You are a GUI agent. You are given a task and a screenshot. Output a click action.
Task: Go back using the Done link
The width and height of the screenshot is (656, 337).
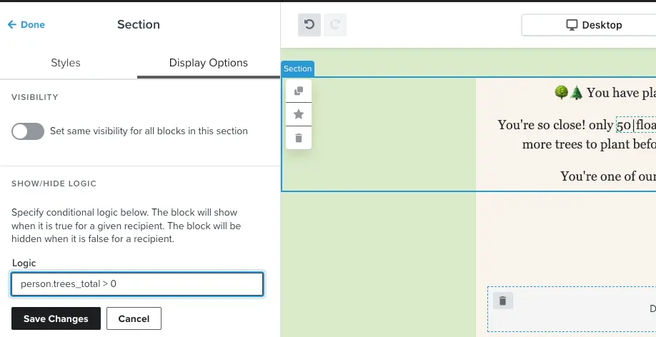[x=26, y=24]
